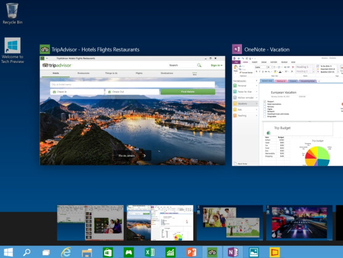Open Task View from the taskbar
This screenshot has width=343, height=258.
pos(46,252)
